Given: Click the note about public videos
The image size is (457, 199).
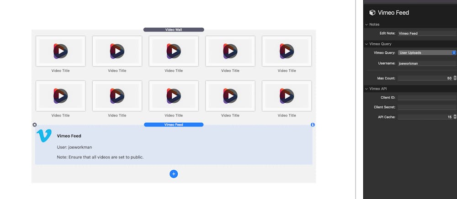Looking at the screenshot, I should tap(100, 157).
